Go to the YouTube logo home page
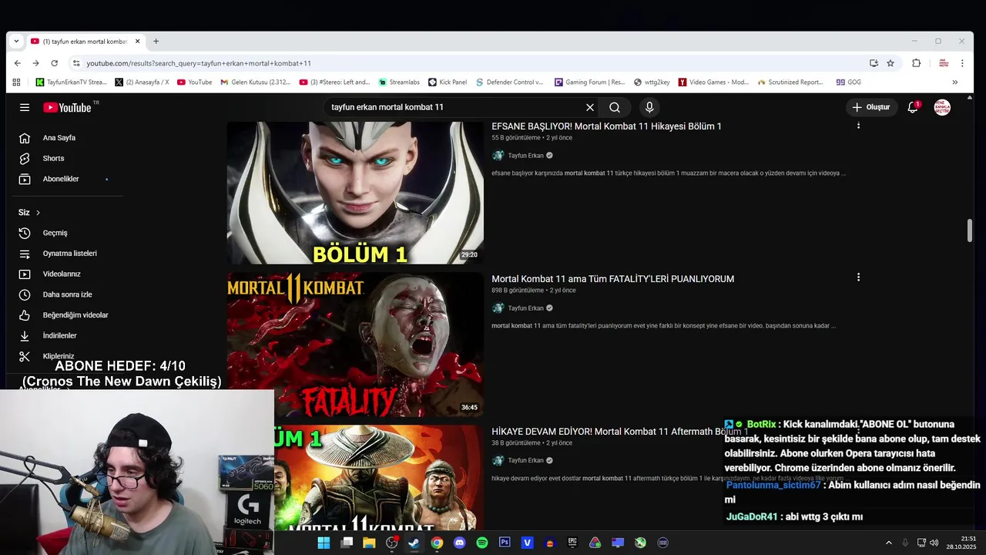The height and width of the screenshot is (555, 986). (67, 107)
